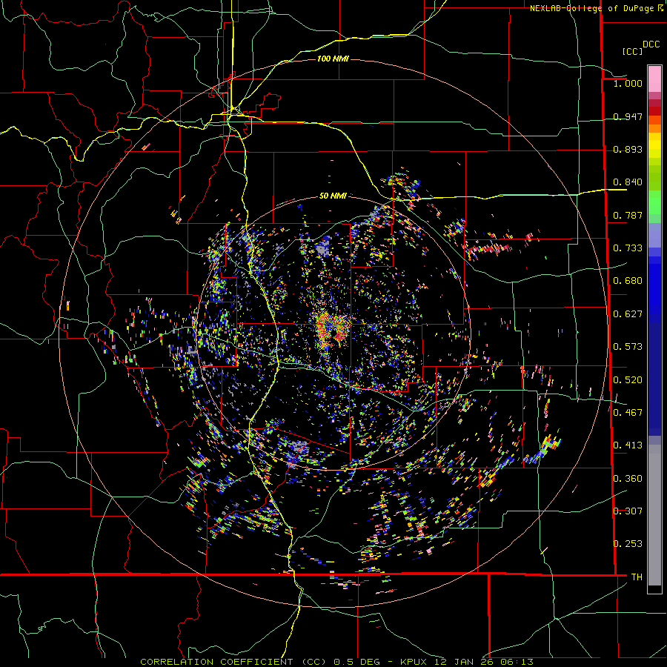Click the gray segment of the color bar
667x667 pixels.
654,515
